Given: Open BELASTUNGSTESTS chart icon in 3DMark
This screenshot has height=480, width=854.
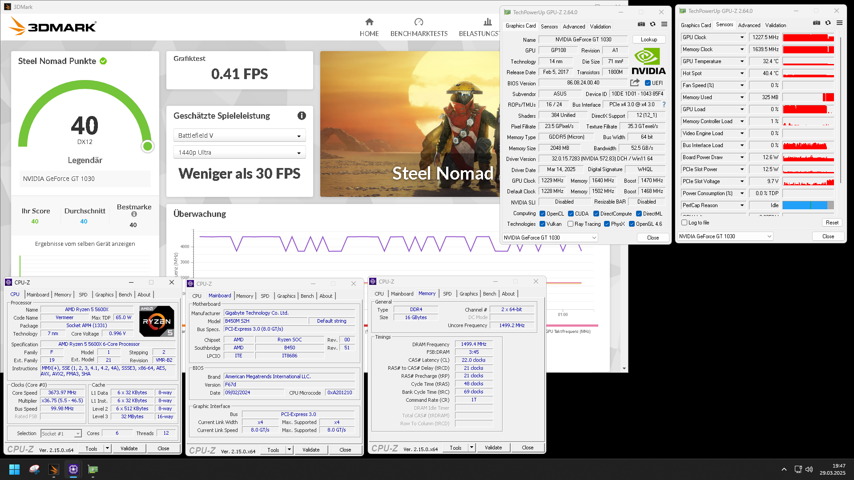Looking at the screenshot, I should point(487,22).
